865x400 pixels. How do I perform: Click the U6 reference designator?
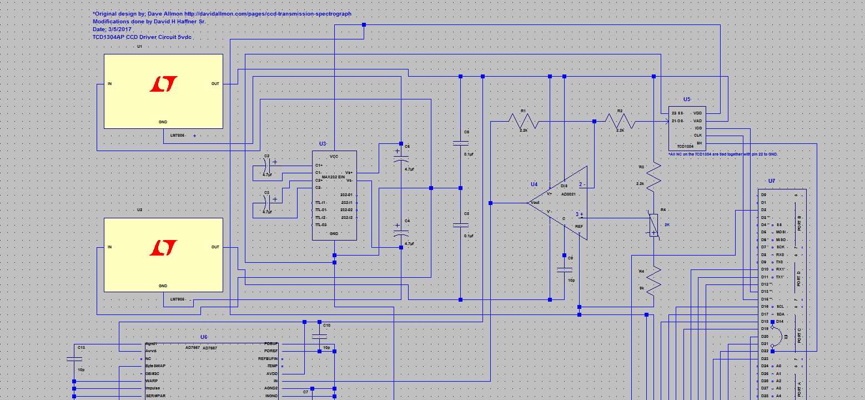[204, 337]
